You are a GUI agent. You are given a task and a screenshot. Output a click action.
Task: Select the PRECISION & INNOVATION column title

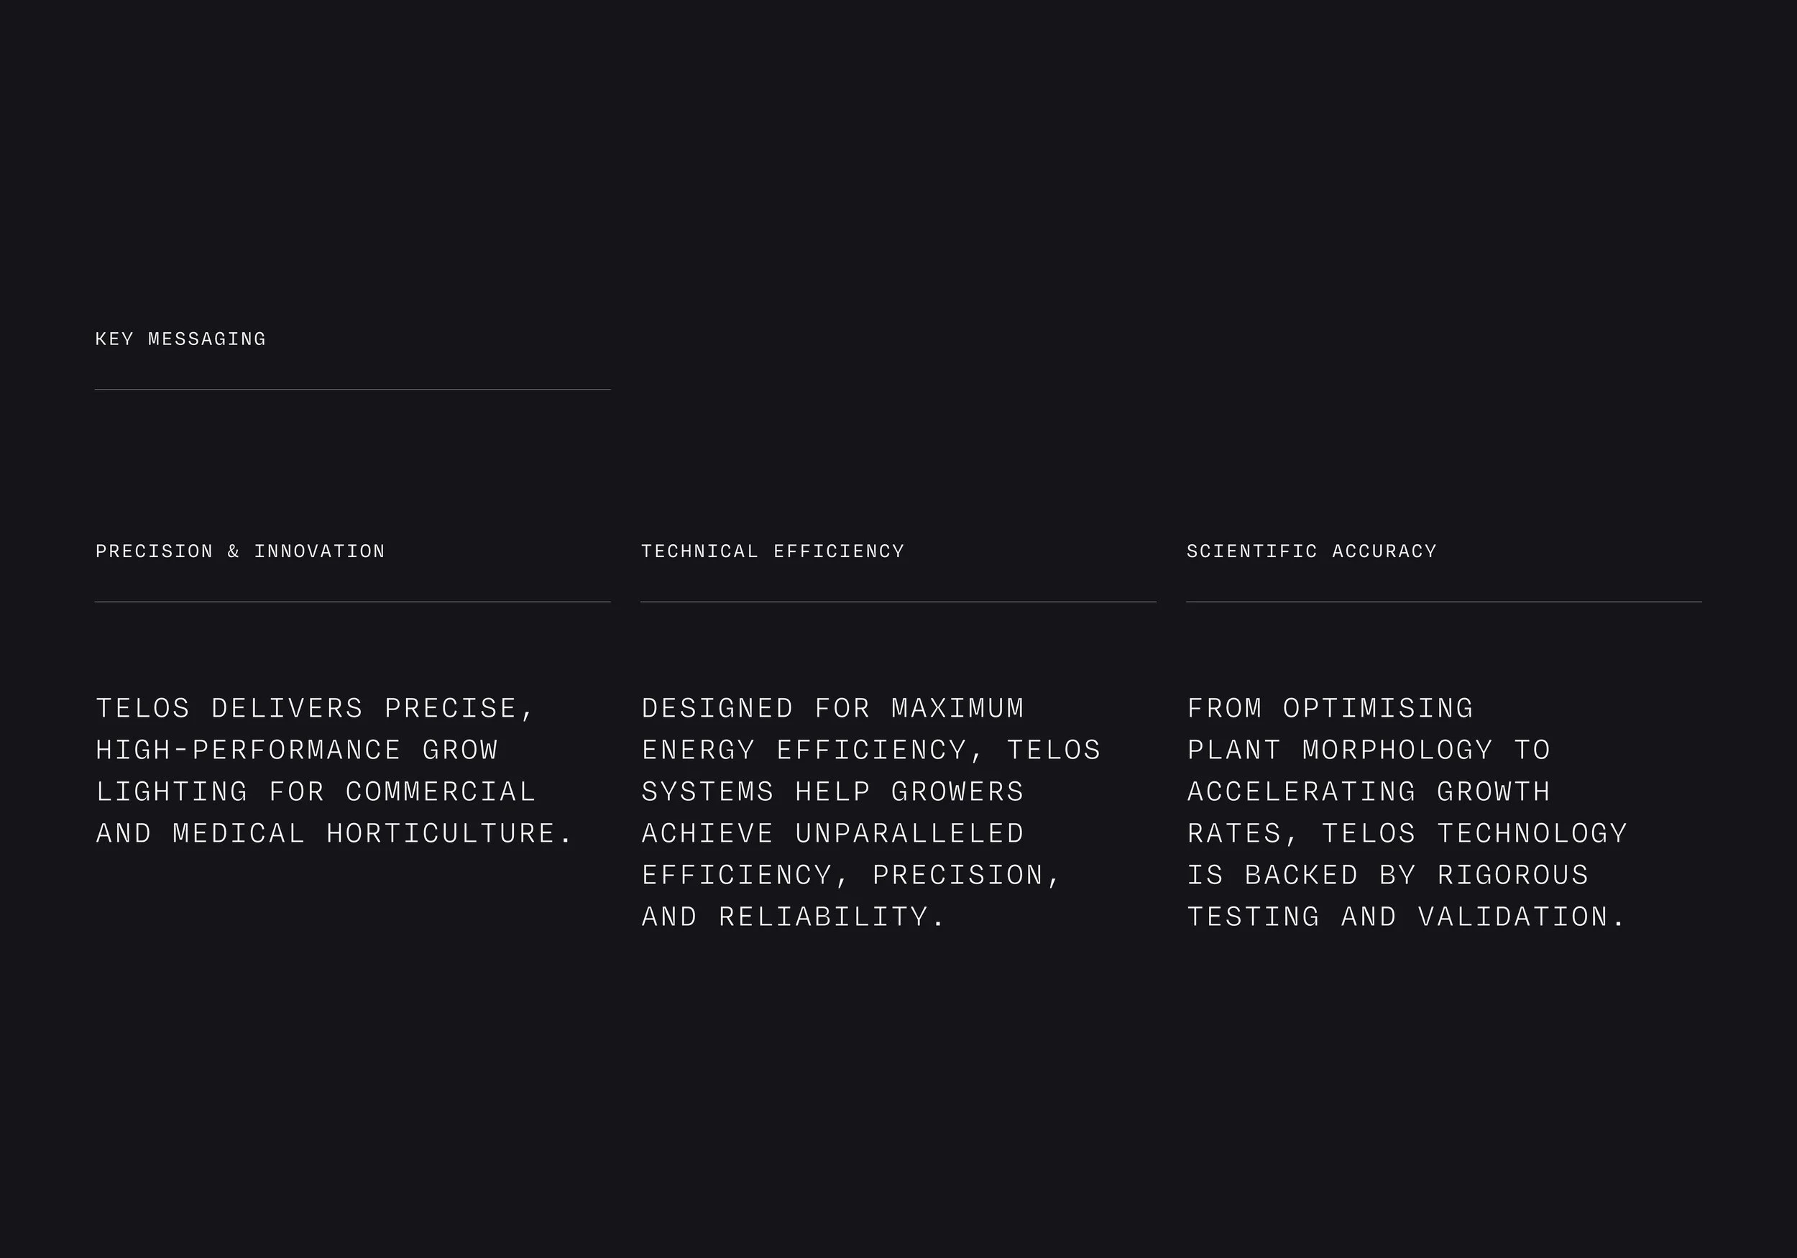pyautogui.click(x=240, y=551)
